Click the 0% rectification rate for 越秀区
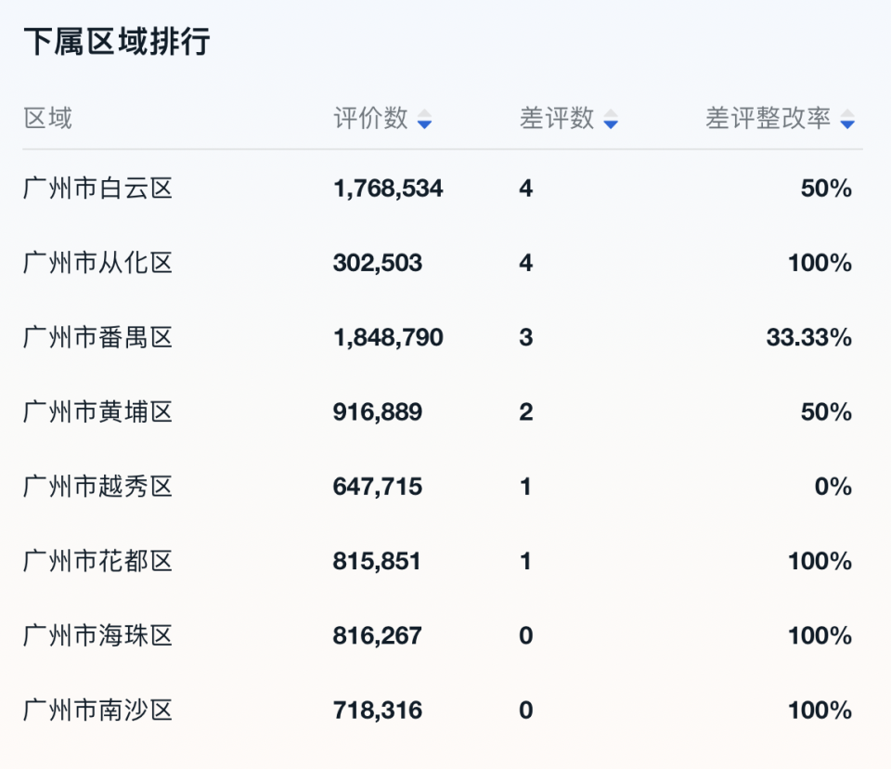Viewport: 891px width, 769px height. (x=833, y=487)
